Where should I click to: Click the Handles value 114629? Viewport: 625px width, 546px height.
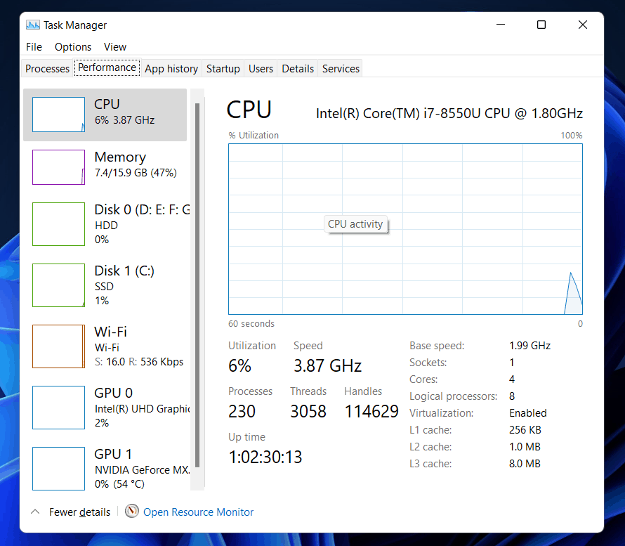tap(371, 411)
